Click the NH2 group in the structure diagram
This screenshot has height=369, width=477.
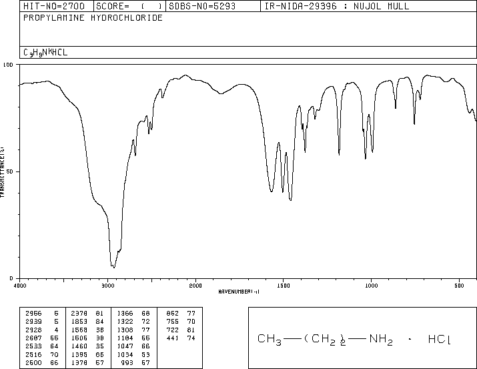click(x=381, y=340)
